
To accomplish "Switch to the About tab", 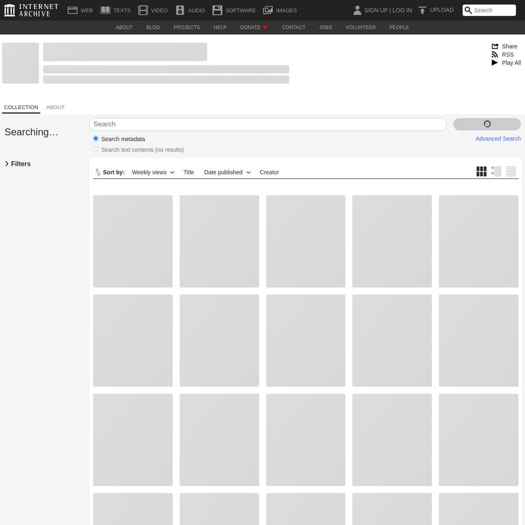I will pos(55,107).
